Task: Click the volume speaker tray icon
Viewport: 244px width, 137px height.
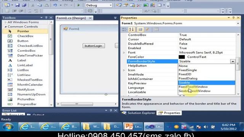Action: click(206, 127)
